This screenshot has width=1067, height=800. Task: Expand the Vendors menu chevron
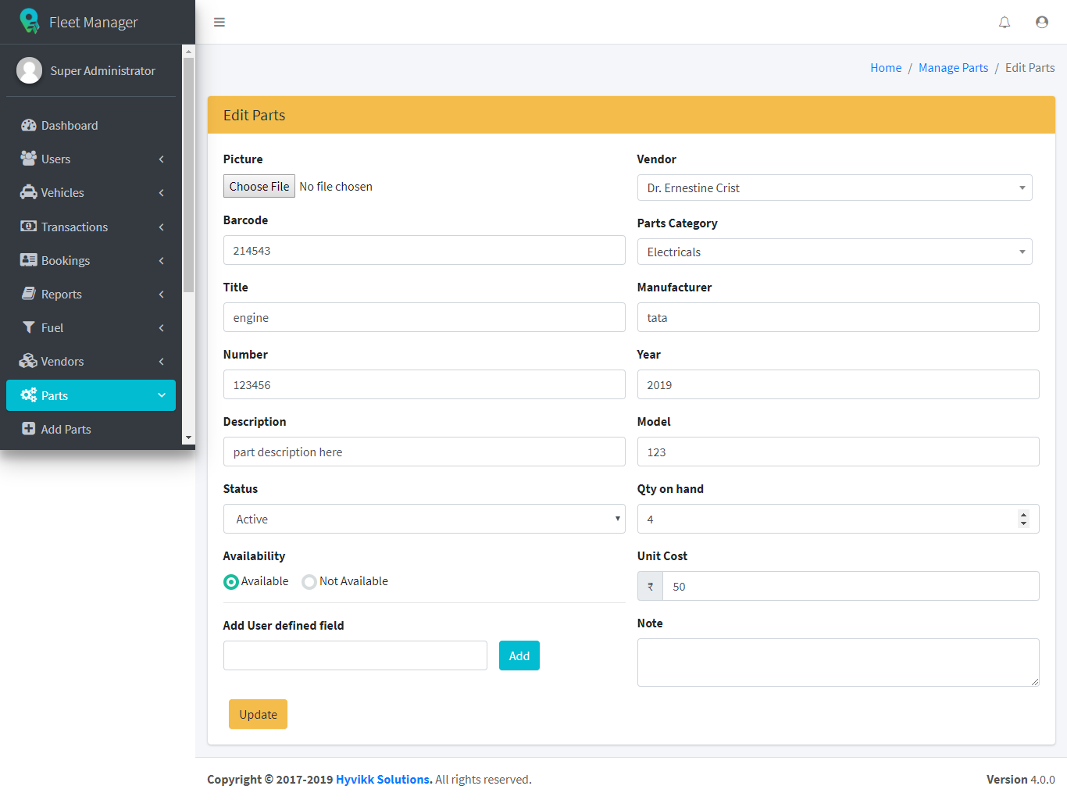(x=162, y=362)
